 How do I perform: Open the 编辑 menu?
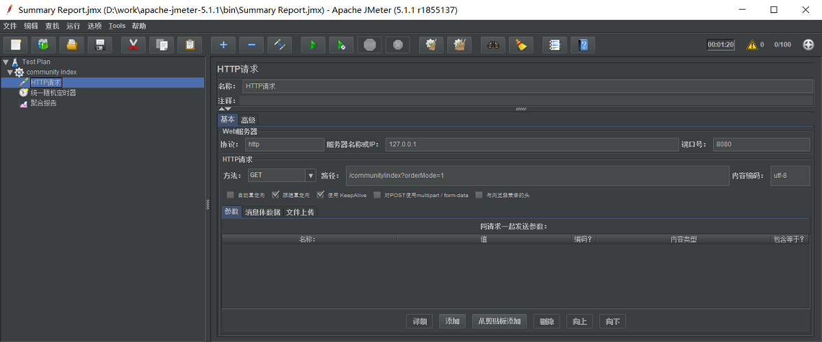tap(31, 26)
